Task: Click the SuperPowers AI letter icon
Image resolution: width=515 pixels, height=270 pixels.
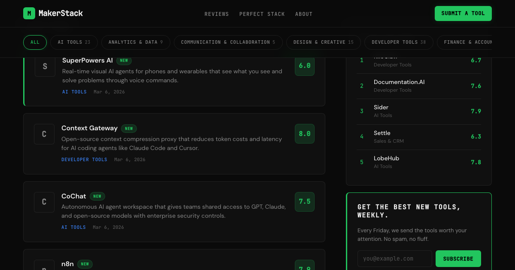Action: pos(45,66)
